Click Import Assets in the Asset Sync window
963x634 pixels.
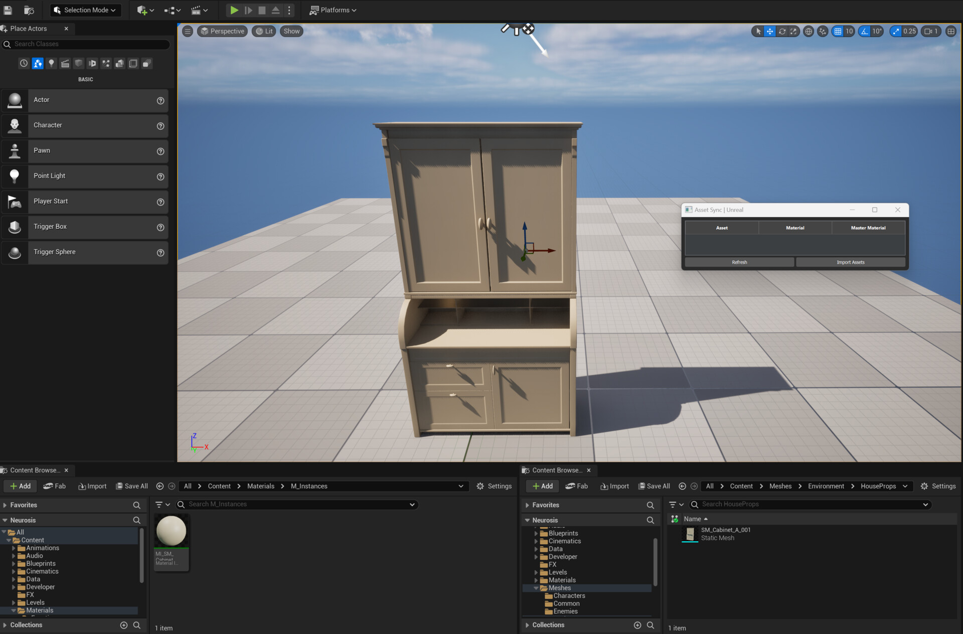[850, 262]
